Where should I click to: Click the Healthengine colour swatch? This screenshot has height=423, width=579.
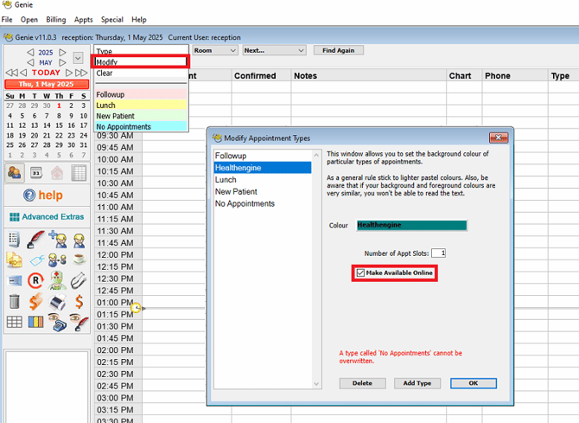(411, 226)
